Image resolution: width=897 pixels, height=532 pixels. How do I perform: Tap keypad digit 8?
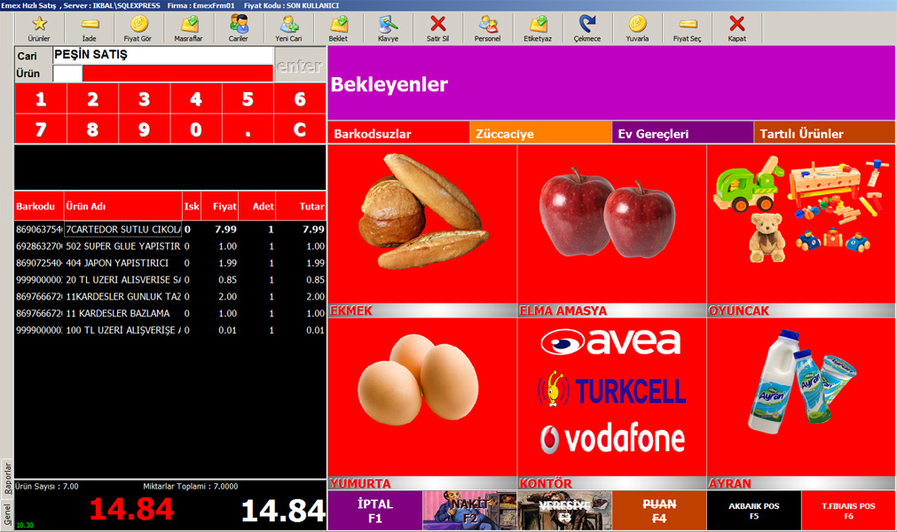click(x=92, y=129)
